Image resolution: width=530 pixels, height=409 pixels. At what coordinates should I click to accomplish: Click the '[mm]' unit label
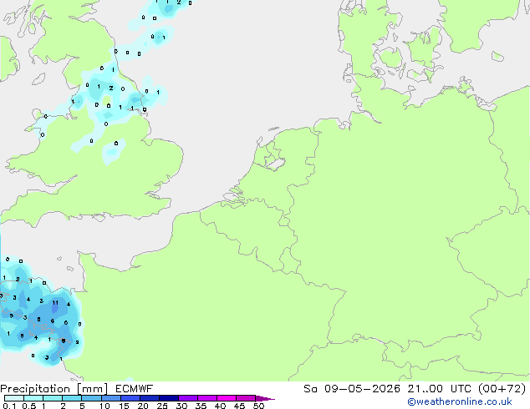tap(92, 389)
